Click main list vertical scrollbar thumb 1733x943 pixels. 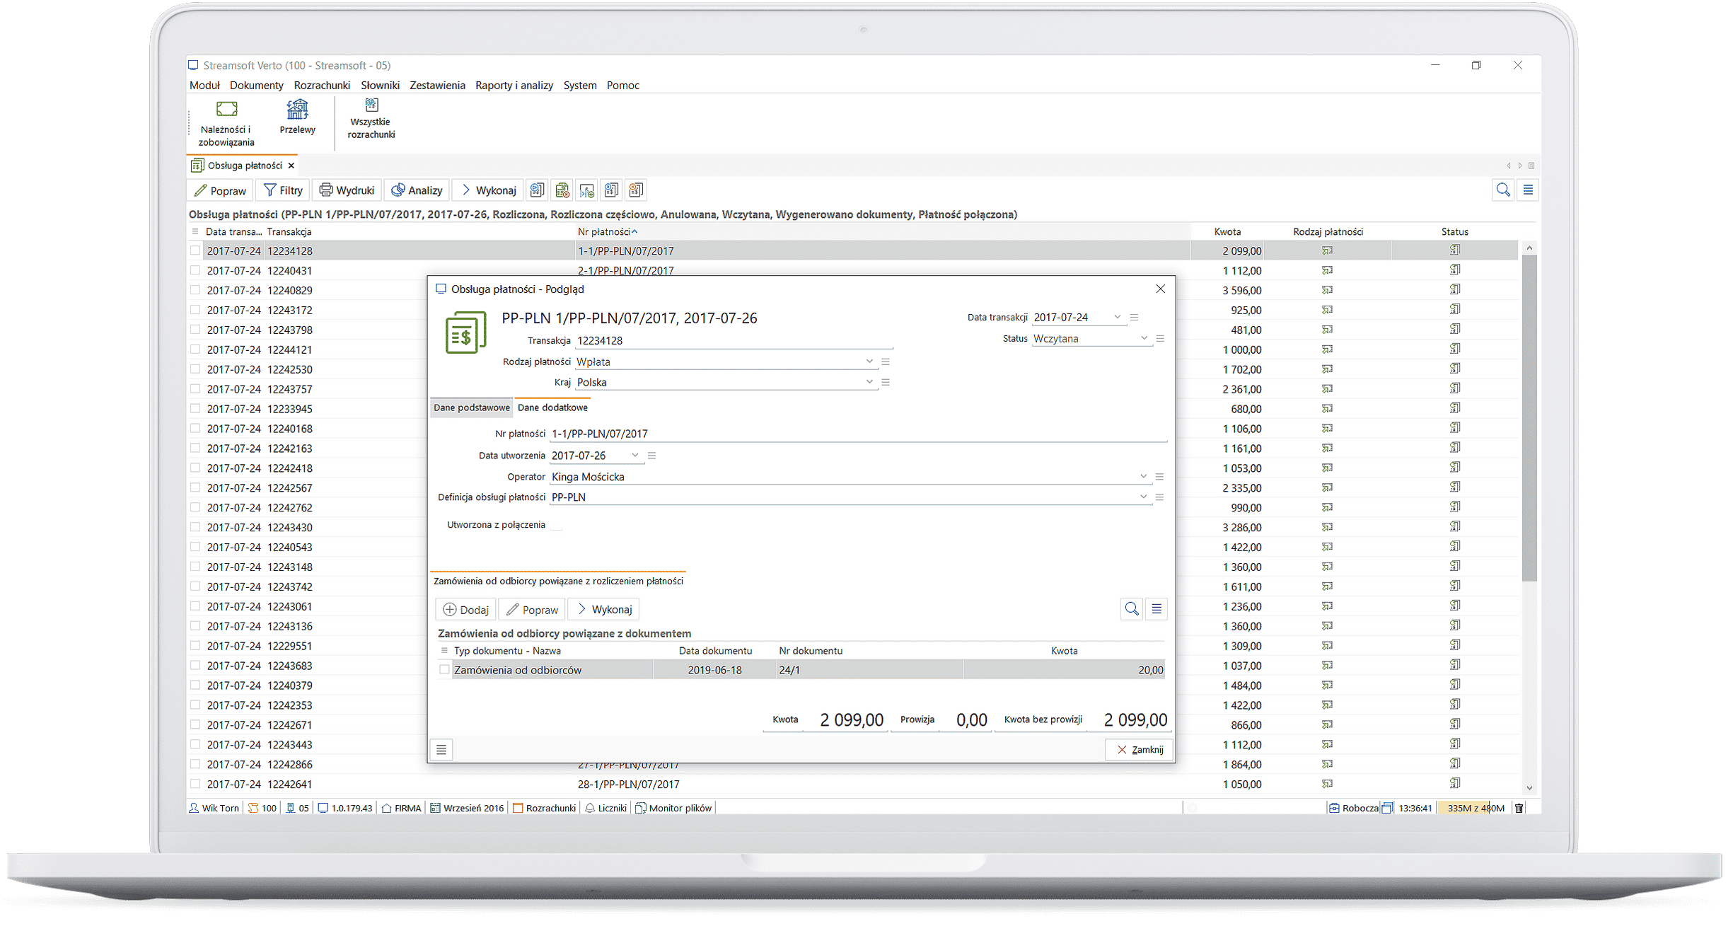pos(1529,417)
